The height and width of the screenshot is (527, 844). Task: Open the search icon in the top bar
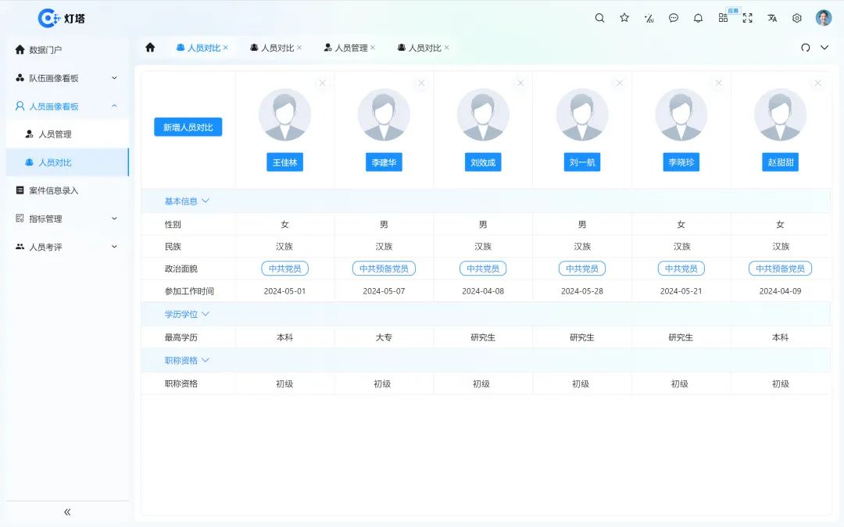coord(599,17)
